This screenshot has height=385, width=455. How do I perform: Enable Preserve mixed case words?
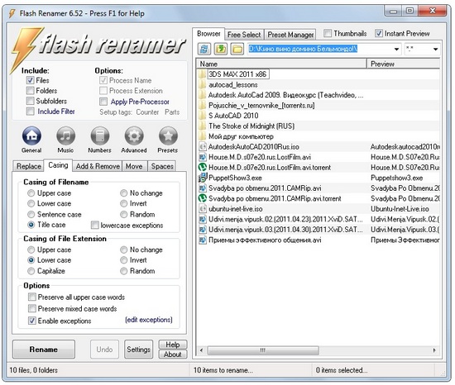pyautogui.click(x=32, y=308)
